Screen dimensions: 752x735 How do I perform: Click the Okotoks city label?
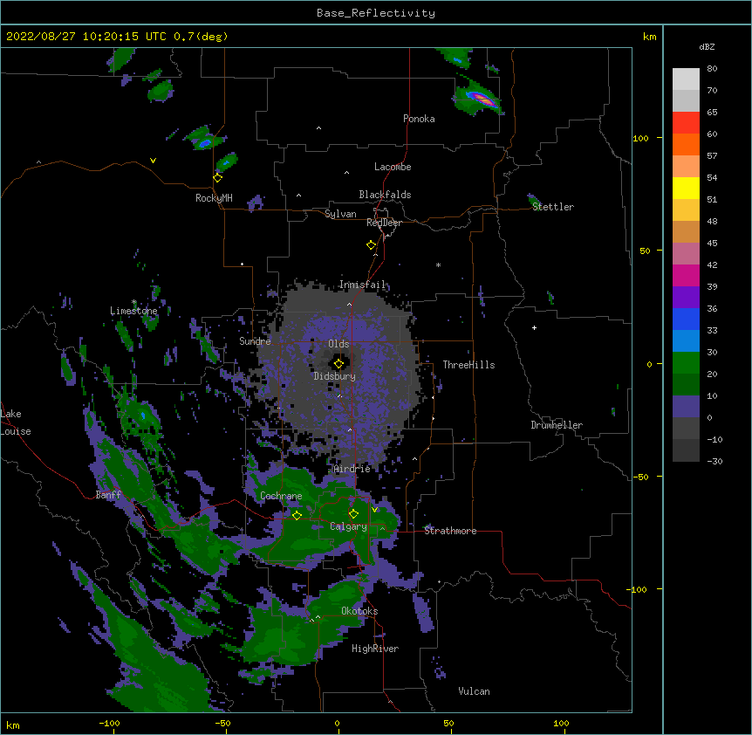tap(359, 611)
